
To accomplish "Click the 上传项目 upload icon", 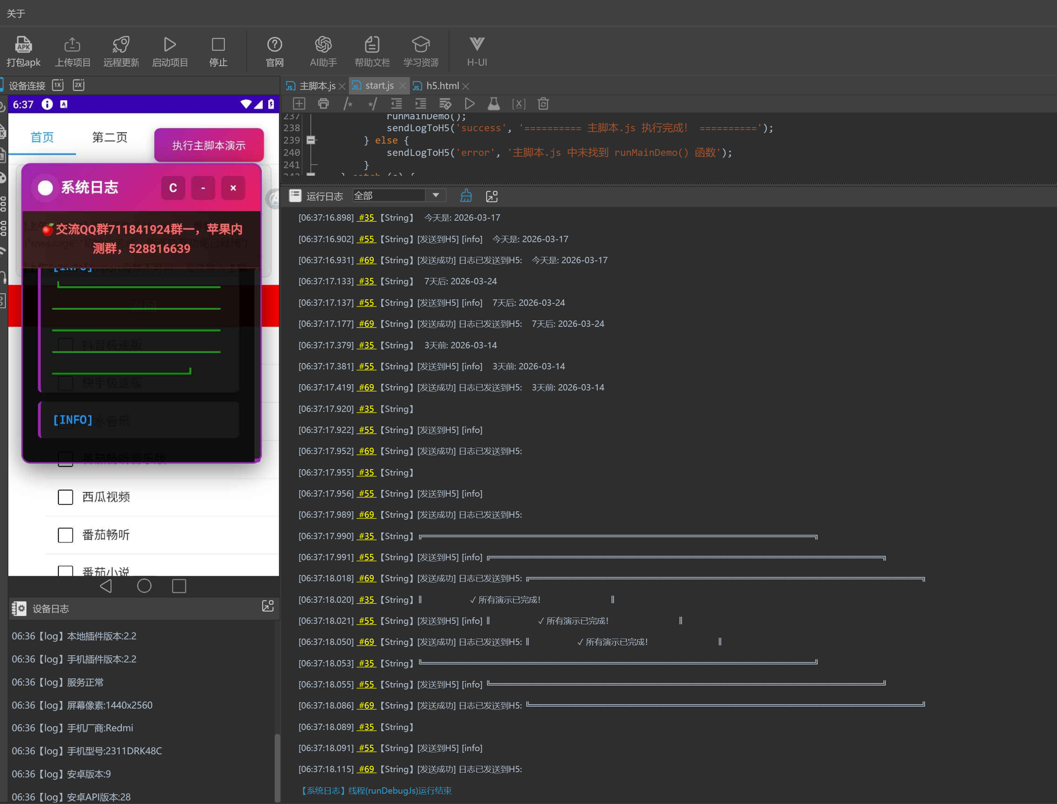I will pos(72,45).
